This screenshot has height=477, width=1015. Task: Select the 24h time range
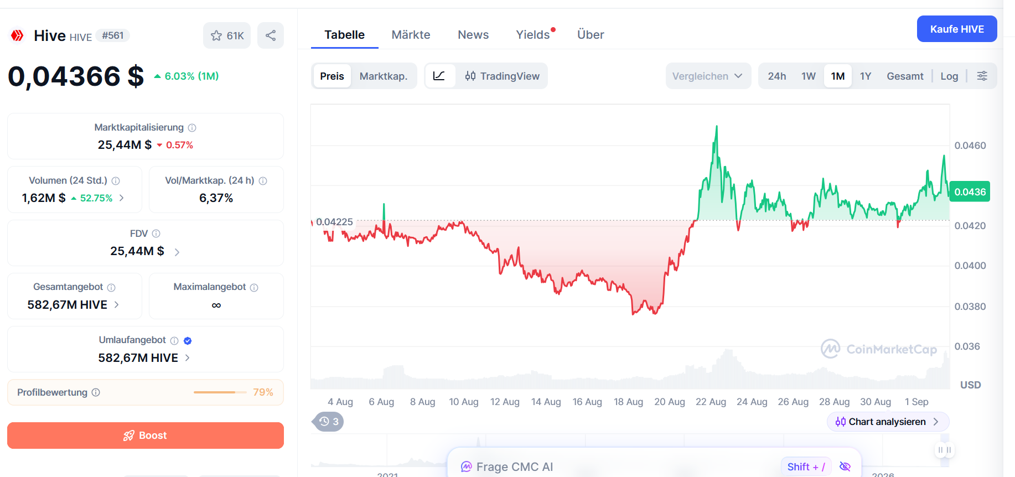click(x=777, y=76)
